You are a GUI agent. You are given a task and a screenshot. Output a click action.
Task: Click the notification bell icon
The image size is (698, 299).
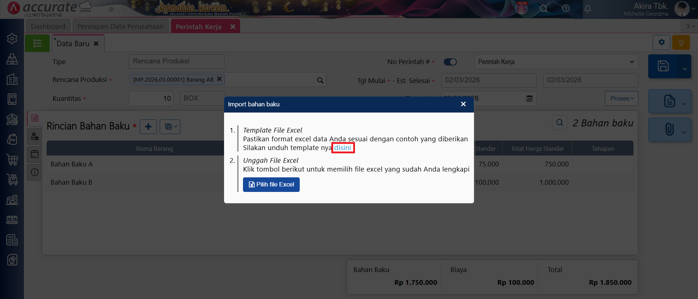(x=587, y=8)
